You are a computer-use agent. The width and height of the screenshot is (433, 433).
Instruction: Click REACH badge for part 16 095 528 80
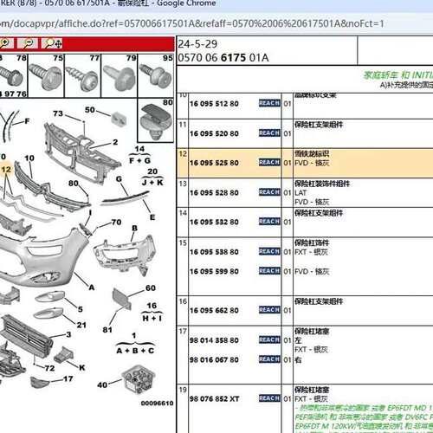pos(269,192)
